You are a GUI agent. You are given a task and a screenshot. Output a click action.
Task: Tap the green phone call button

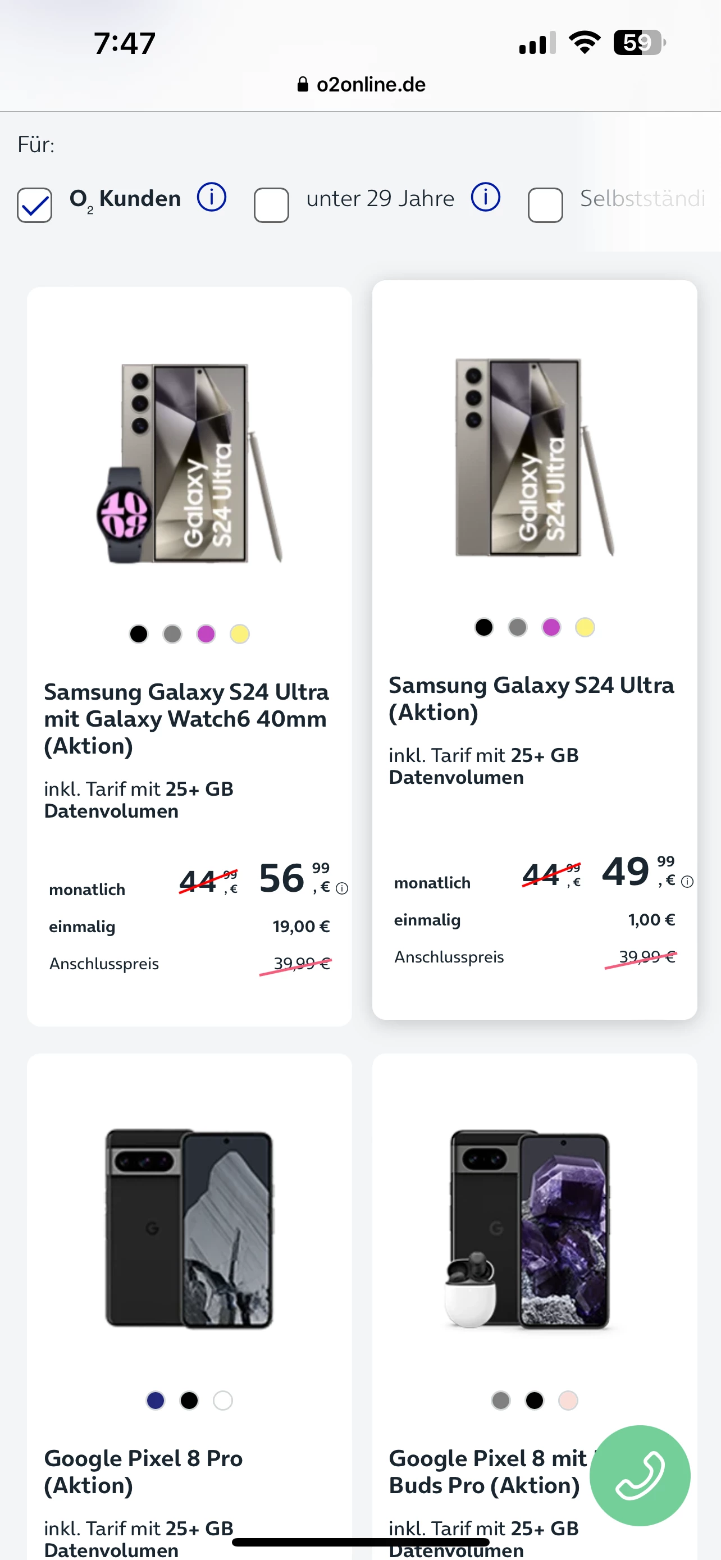click(x=639, y=1475)
